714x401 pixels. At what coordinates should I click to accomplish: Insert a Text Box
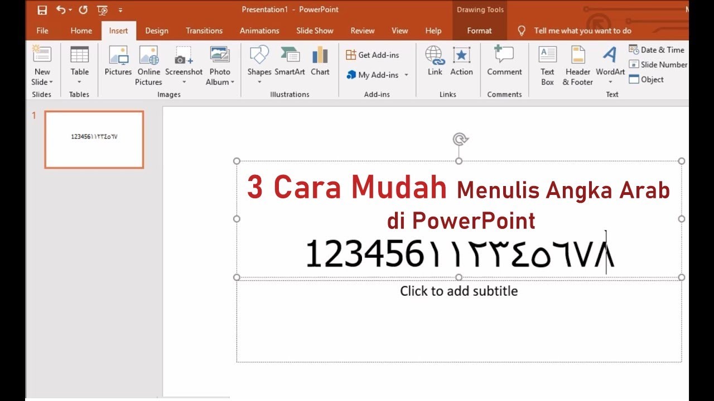(x=547, y=66)
